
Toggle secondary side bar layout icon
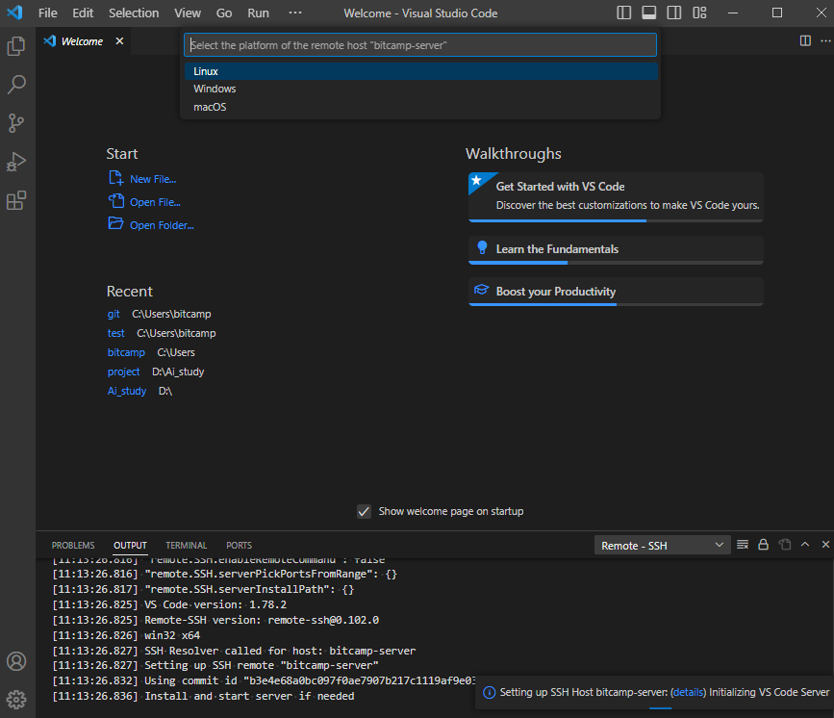(674, 13)
